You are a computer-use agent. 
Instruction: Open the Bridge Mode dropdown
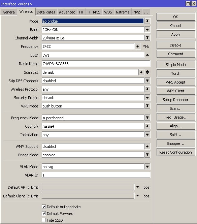point(147,155)
